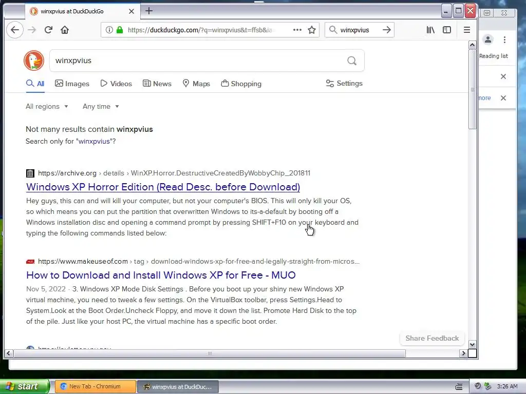Click the 'Not many results contain winxpvius' text
The width and height of the screenshot is (526, 394).
(89, 129)
